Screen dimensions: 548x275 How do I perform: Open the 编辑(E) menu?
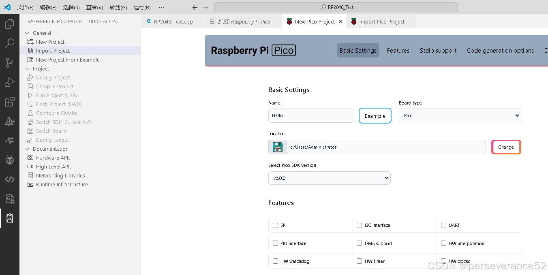click(x=49, y=7)
